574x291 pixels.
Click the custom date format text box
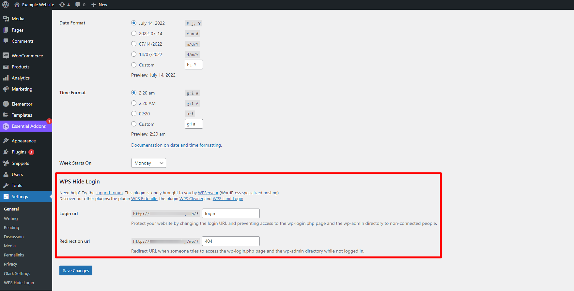point(194,65)
